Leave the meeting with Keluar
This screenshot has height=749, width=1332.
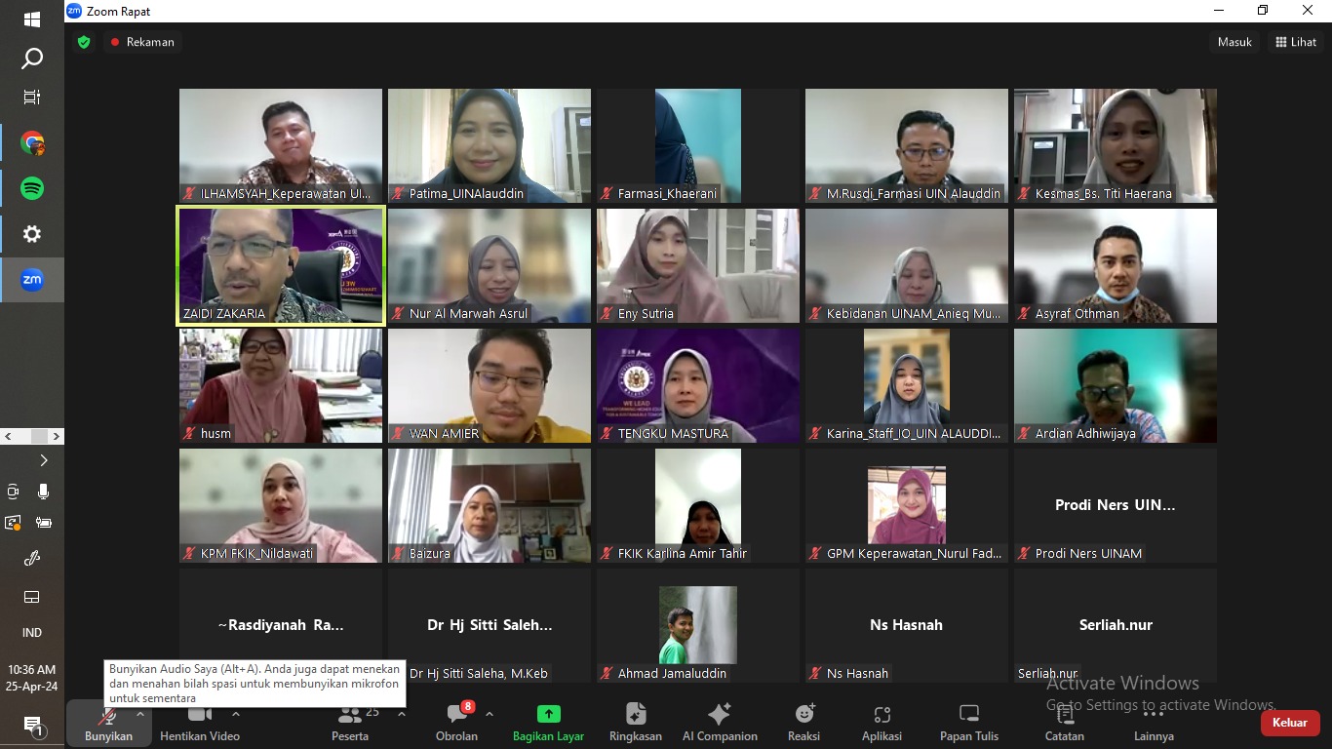1290,723
